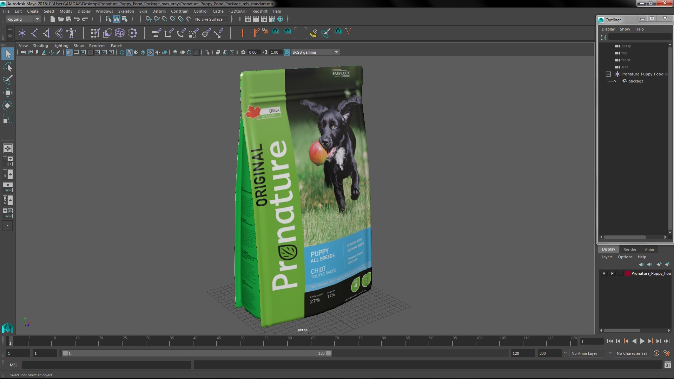The width and height of the screenshot is (674, 379).
Task: Select the arrow Select Tool in toolbox
Action: click(8, 54)
